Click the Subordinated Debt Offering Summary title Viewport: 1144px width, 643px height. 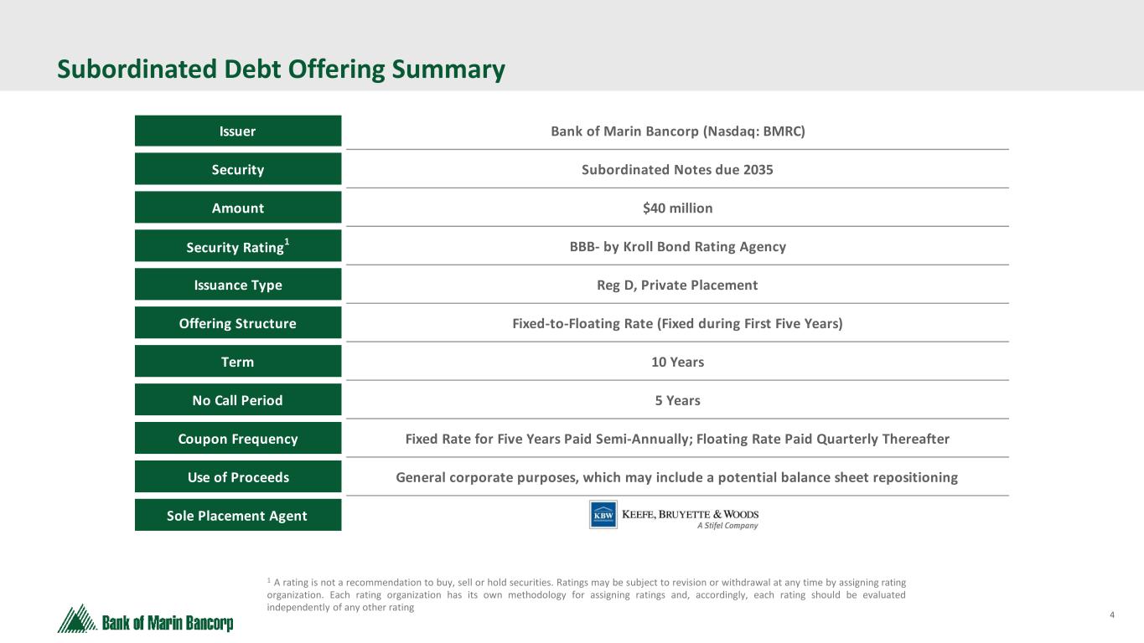click(x=281, y=69)
